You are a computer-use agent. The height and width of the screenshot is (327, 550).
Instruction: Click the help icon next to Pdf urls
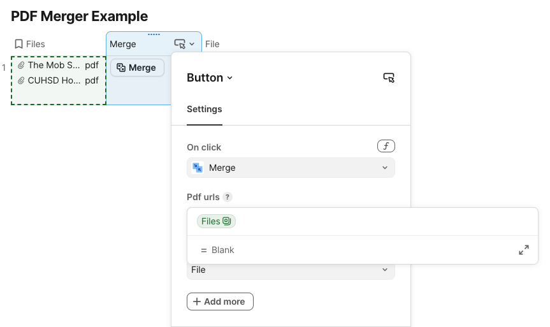point(228,198)
